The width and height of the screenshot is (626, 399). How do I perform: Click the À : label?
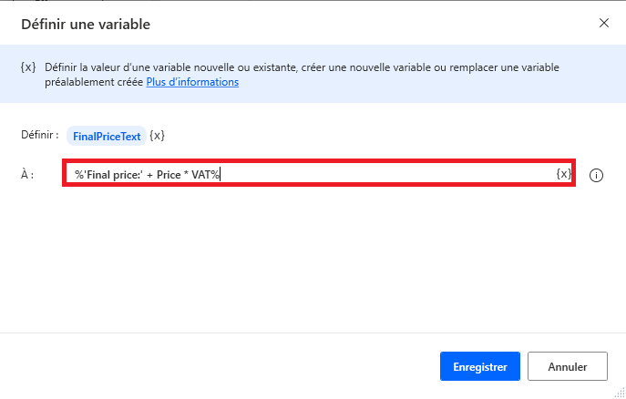pos(27,174)
